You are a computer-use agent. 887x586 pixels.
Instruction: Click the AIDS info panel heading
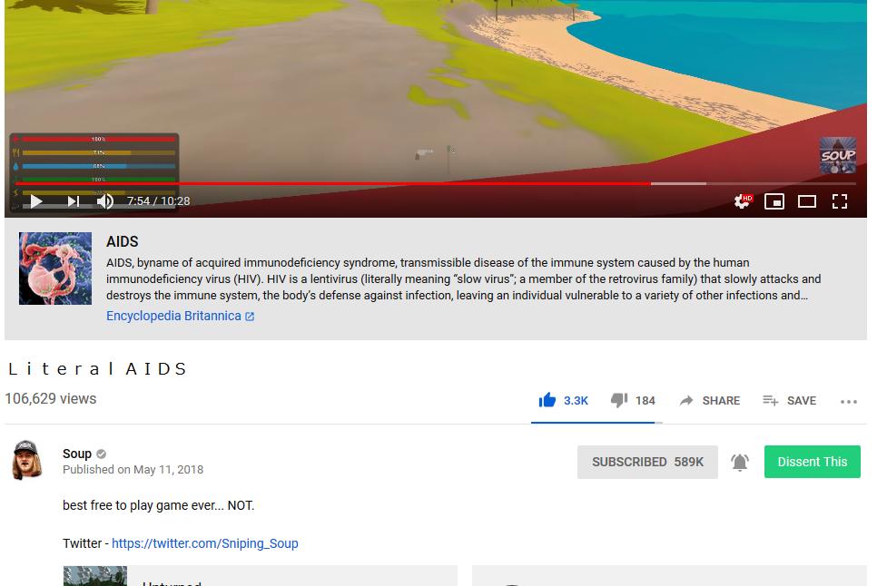point(123,241)
